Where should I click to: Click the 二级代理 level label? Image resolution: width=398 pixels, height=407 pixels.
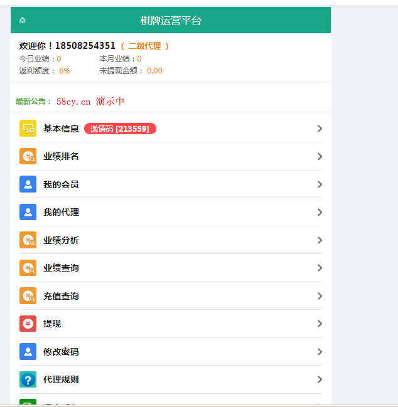[145, 46]
